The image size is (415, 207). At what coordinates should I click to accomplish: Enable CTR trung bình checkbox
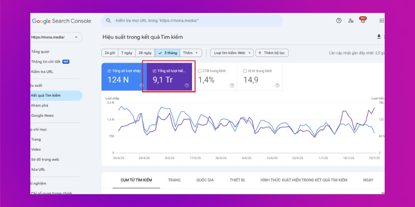[200, 71]
